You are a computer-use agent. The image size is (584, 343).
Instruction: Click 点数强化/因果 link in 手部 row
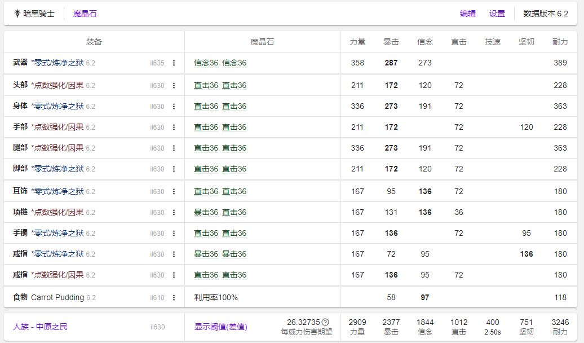tap(57, 127)
